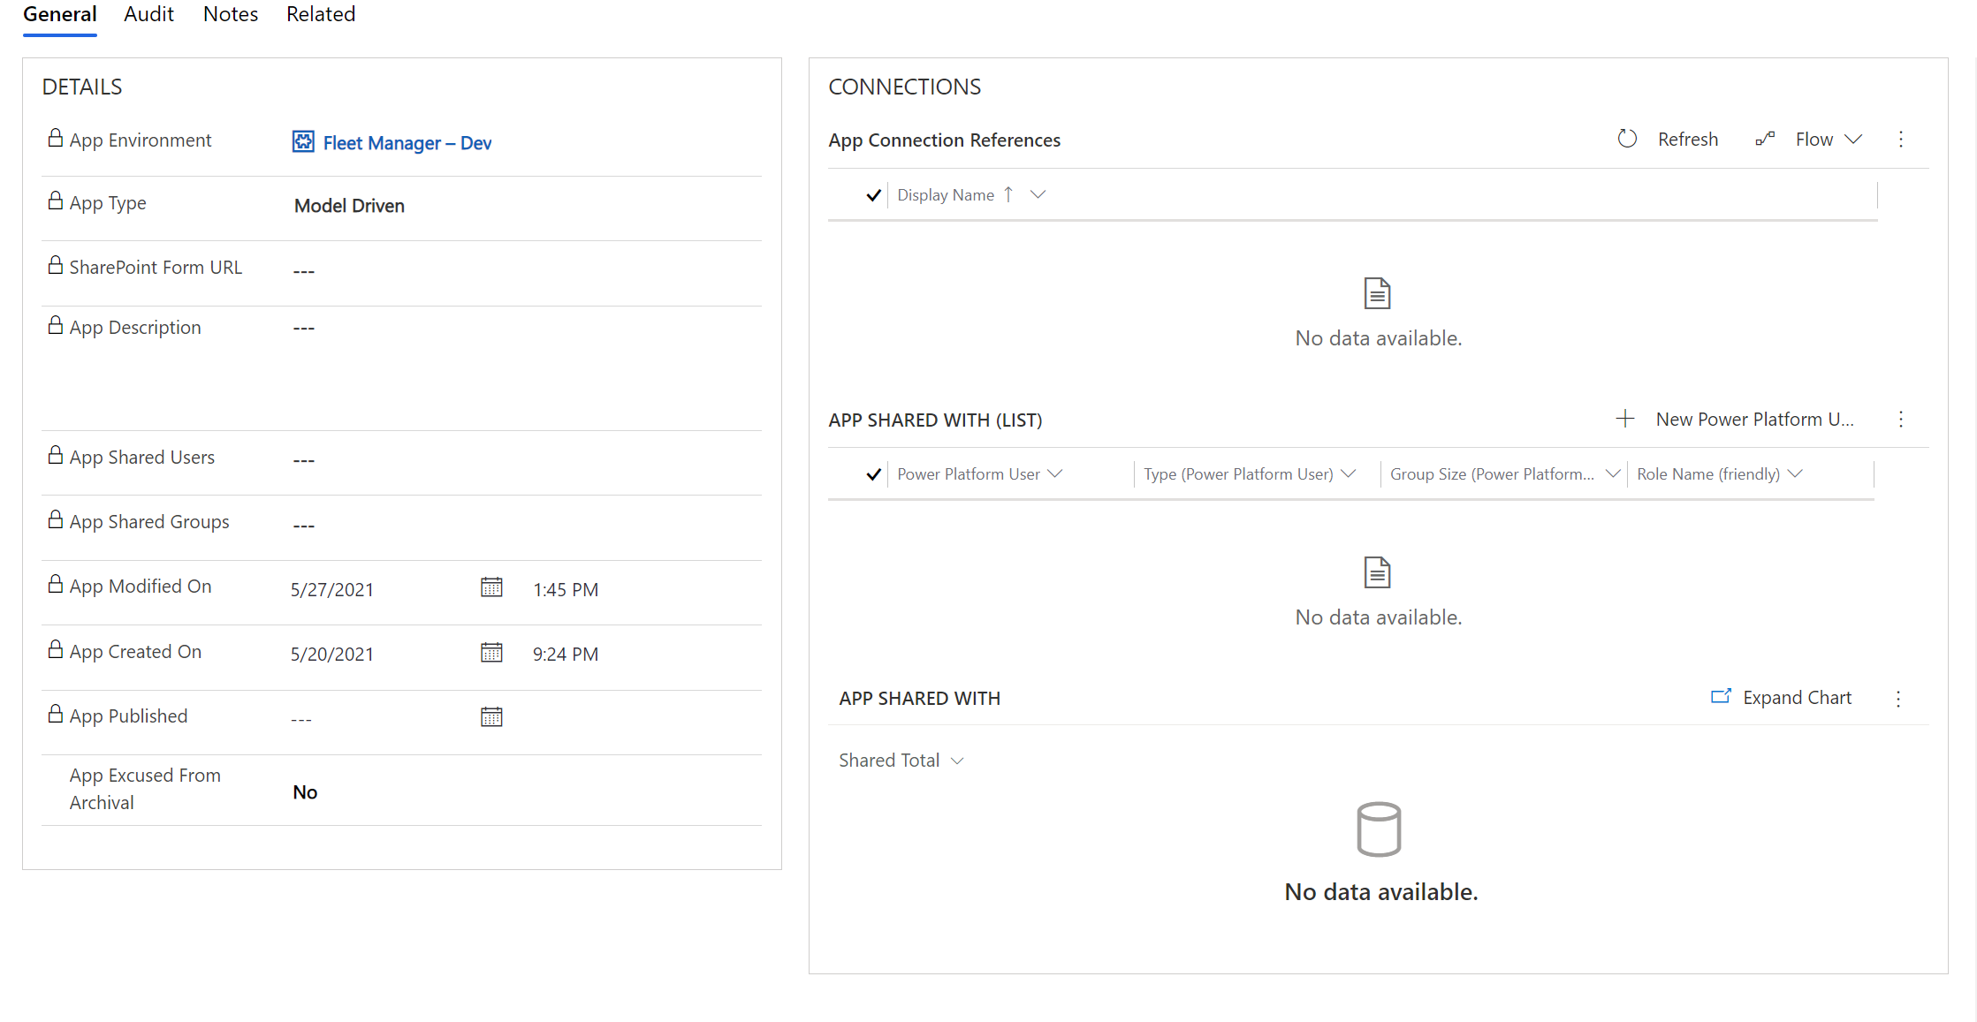
Task: Open more commands for App Shared With (List)
Action: click(x=1901, y=419)
